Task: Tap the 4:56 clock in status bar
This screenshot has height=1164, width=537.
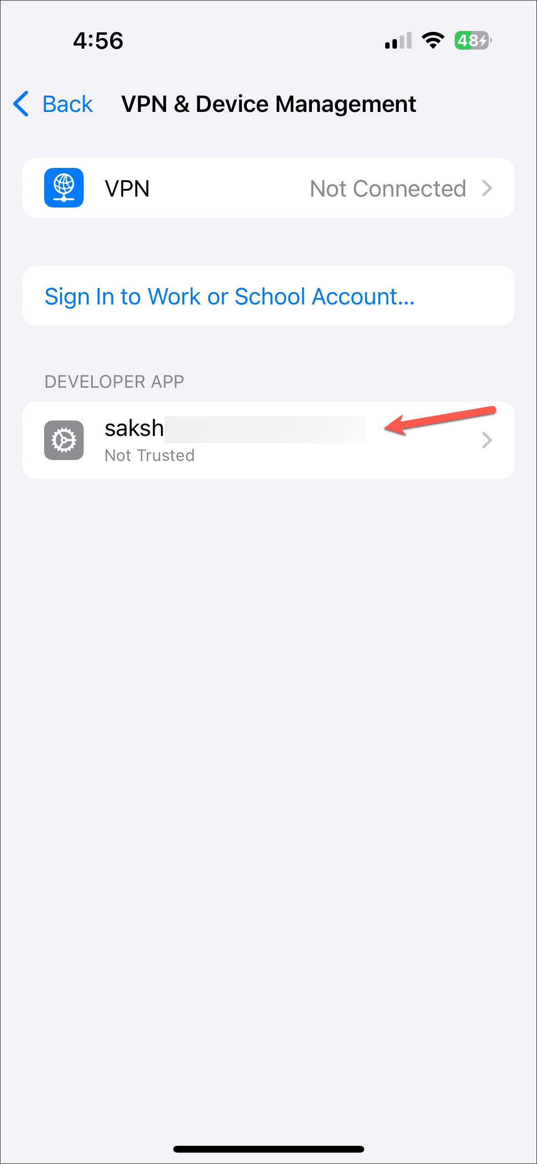Action: pyautogui.click(x=98, y=40)
